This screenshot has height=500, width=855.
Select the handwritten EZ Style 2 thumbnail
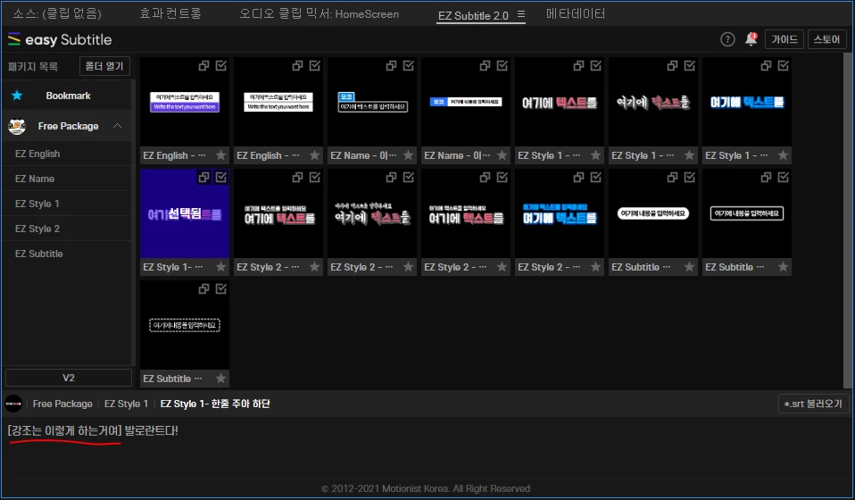point(372,213)
